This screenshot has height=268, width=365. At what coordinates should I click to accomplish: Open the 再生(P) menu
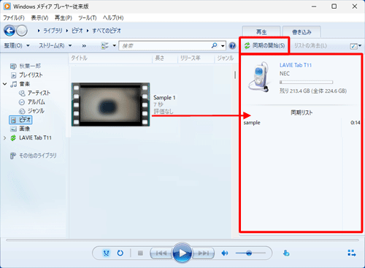[64, 18]
